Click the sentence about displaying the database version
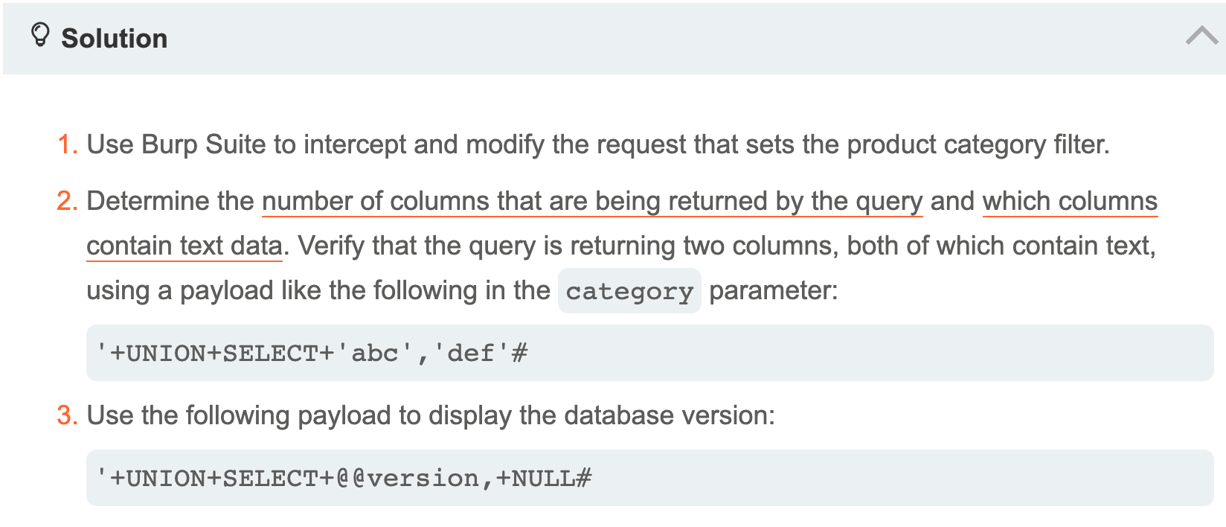1226x527 pixels. click(431, 415)
